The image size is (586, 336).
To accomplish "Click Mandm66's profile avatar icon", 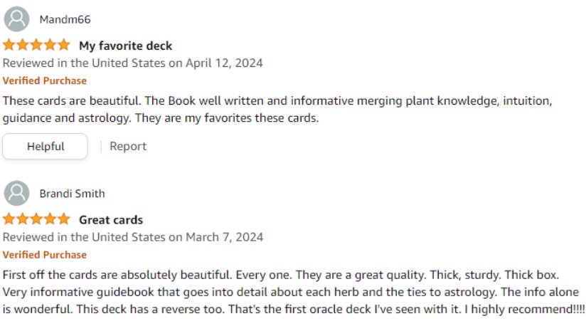I will (17, 19).
